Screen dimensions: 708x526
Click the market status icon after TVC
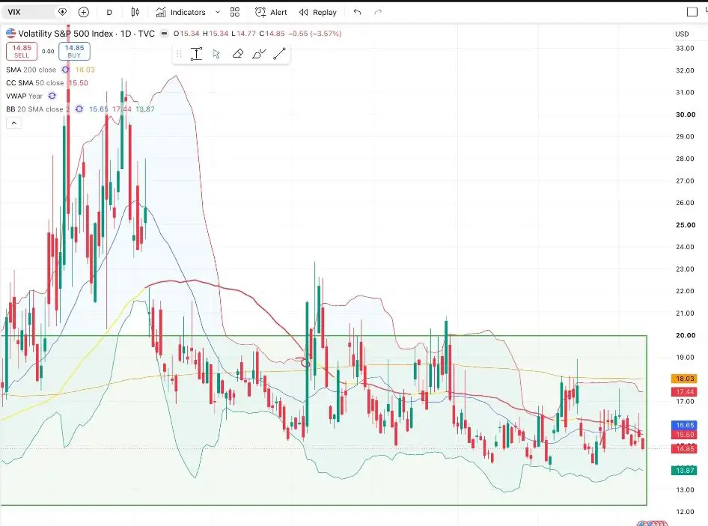click(x=165, y=34)
